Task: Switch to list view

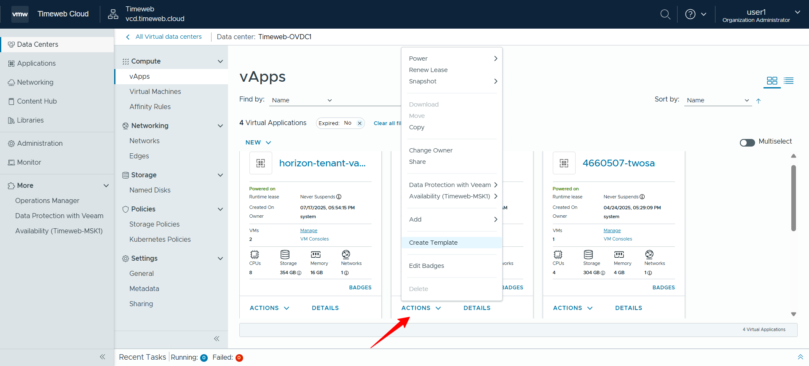Action: (789, 80)
